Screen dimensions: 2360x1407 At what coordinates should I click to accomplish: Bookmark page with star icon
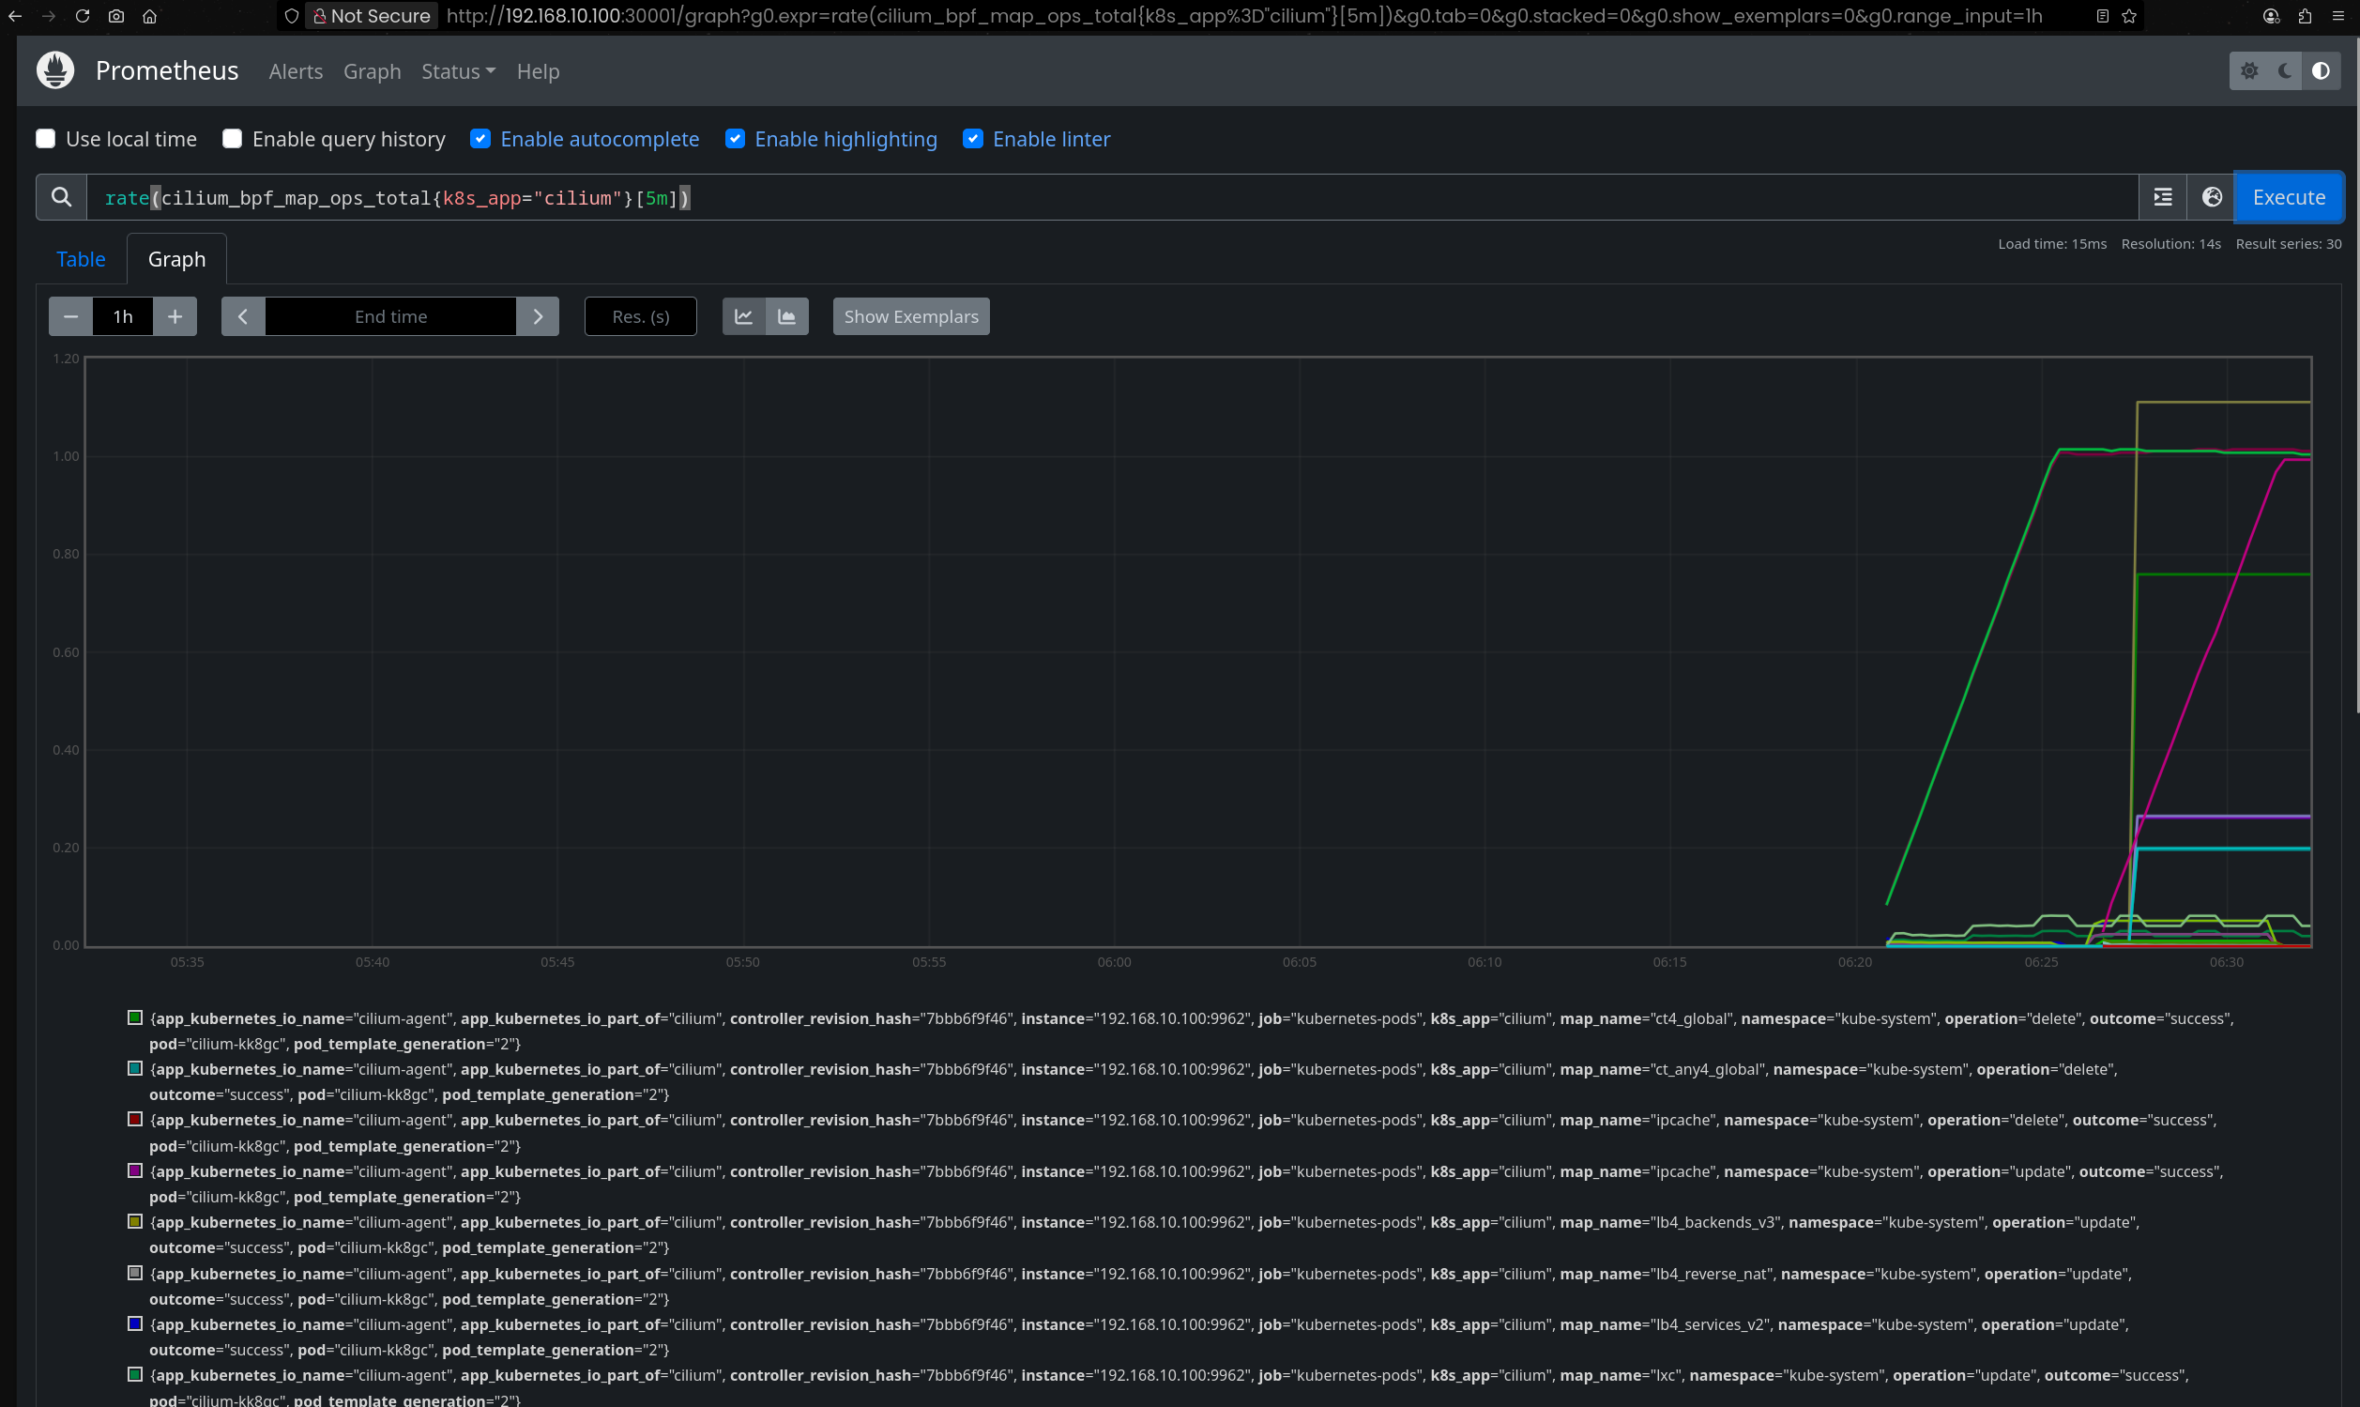pyautogui.click(x=2129, y=16)
